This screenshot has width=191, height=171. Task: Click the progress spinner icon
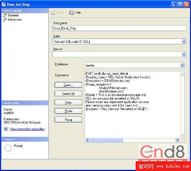8,148
